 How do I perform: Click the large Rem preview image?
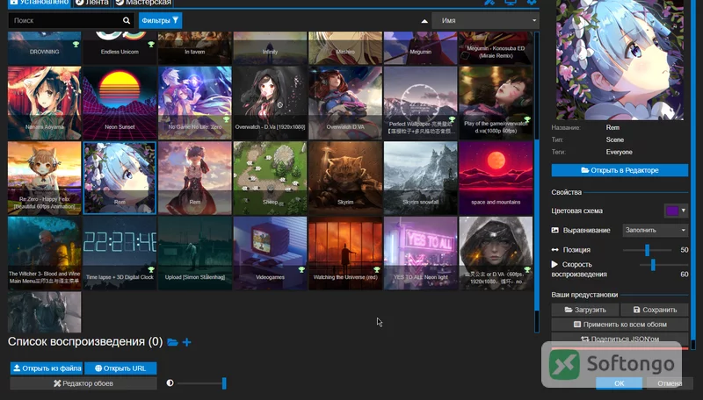click(x=620, y=60)
